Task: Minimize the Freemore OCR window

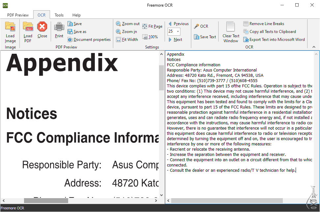Action: coord(282,5)
